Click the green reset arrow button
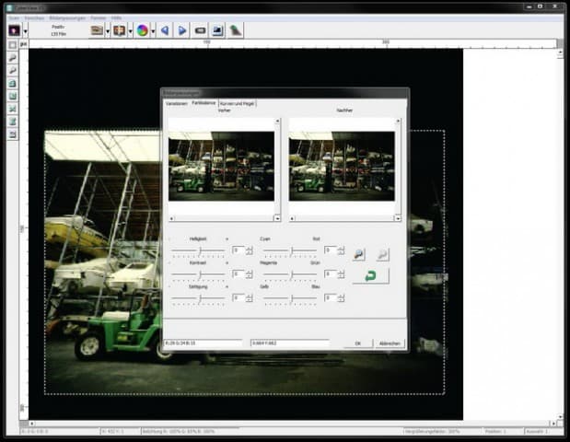 click(x=369, y=275)
